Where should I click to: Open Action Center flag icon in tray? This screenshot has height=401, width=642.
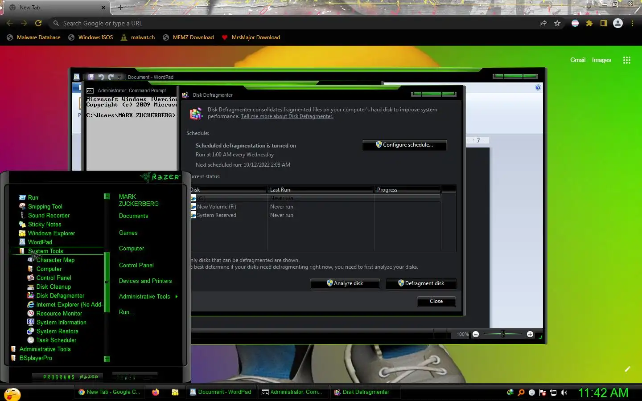pyautogui.click(x=543, y=393)
